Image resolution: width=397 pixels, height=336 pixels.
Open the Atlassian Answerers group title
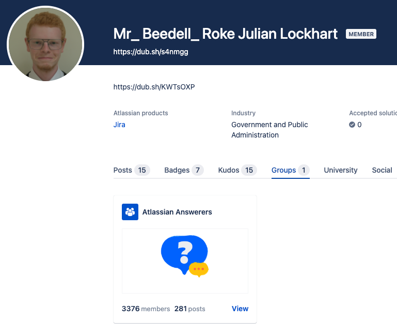[x=177, y=212]
